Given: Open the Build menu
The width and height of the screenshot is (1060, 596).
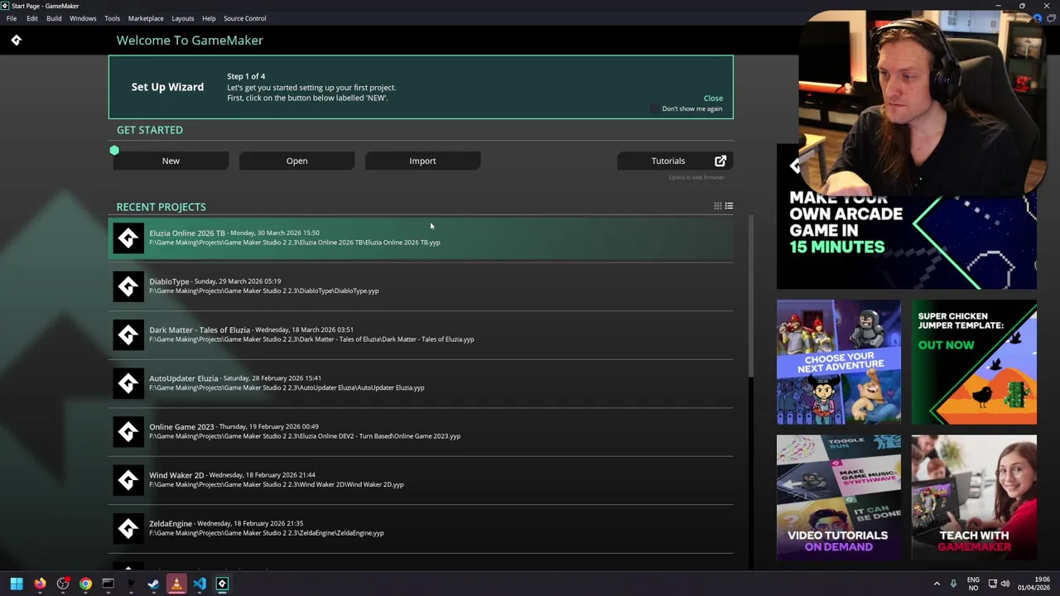Looking at the screenshot, I should [54, 18].
